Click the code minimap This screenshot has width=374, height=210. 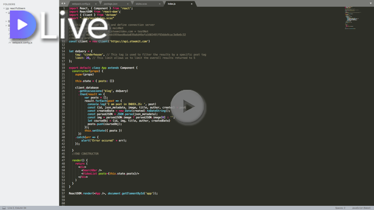click(353, 18)
